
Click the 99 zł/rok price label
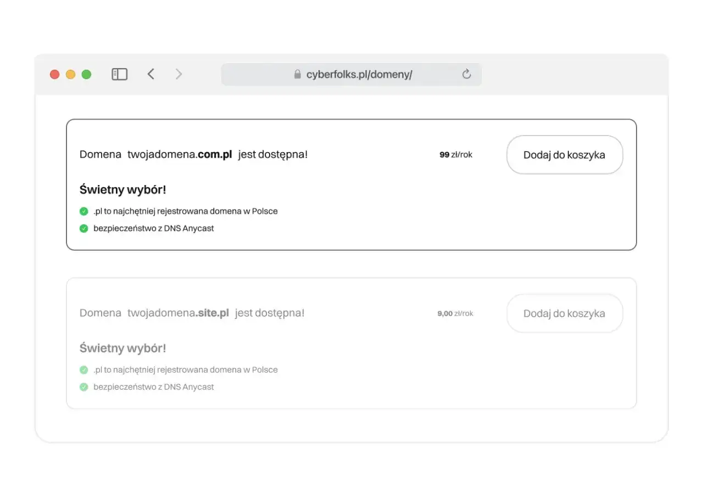[x=455, y=154]
